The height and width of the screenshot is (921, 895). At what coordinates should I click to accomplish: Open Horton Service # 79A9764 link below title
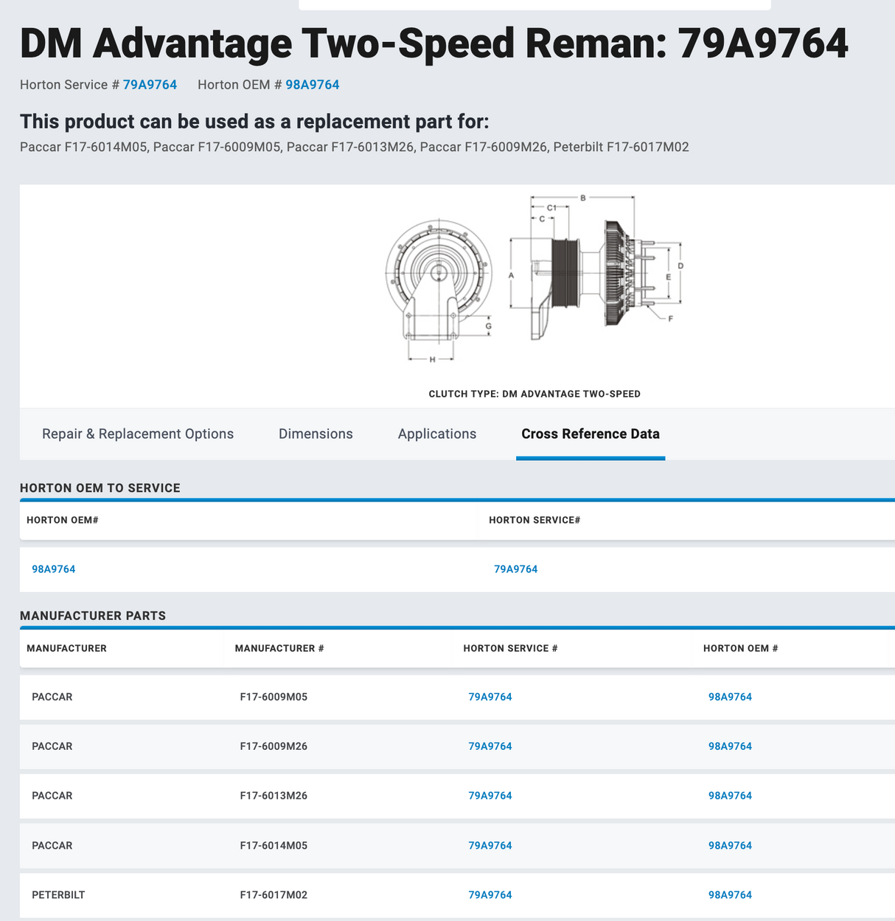point(150,85)
